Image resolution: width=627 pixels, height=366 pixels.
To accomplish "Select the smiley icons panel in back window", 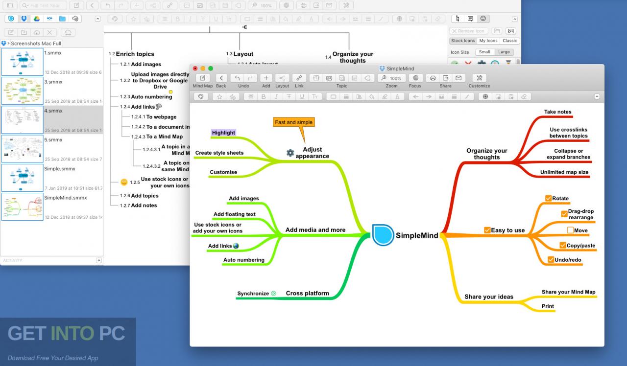I will (x=483, y=19).
